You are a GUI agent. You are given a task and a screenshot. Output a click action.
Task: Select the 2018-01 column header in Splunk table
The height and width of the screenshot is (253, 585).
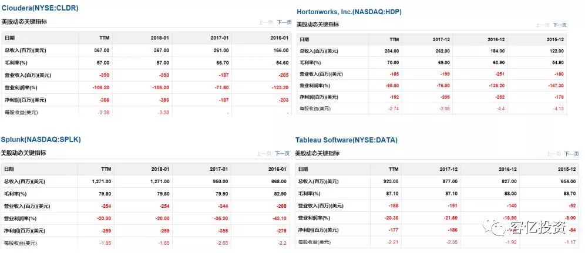click(160, 169)
